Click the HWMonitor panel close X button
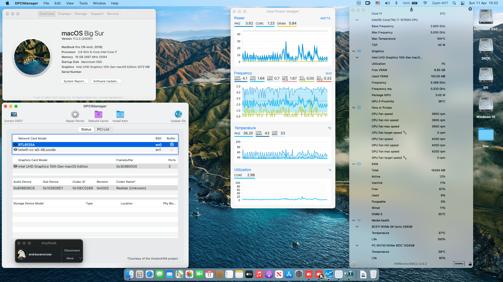Viewport: 503px width, 282px height. (470, 9)
